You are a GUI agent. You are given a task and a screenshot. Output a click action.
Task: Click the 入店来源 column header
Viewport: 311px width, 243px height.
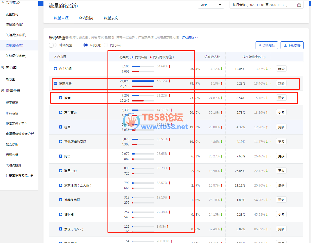60,57
